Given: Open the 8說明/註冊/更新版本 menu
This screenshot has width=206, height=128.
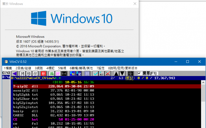Looking at the screenshot, I should pos(123,68).
